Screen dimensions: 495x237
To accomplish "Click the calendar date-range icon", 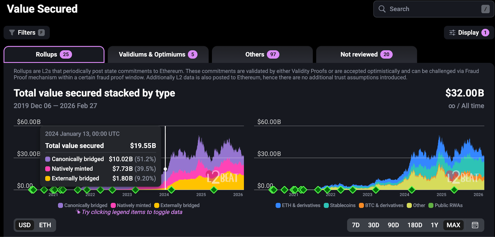I will tap(475, 225).
